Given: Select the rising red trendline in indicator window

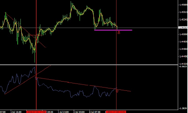Looking at the screenshot, I should coord(28,80).
